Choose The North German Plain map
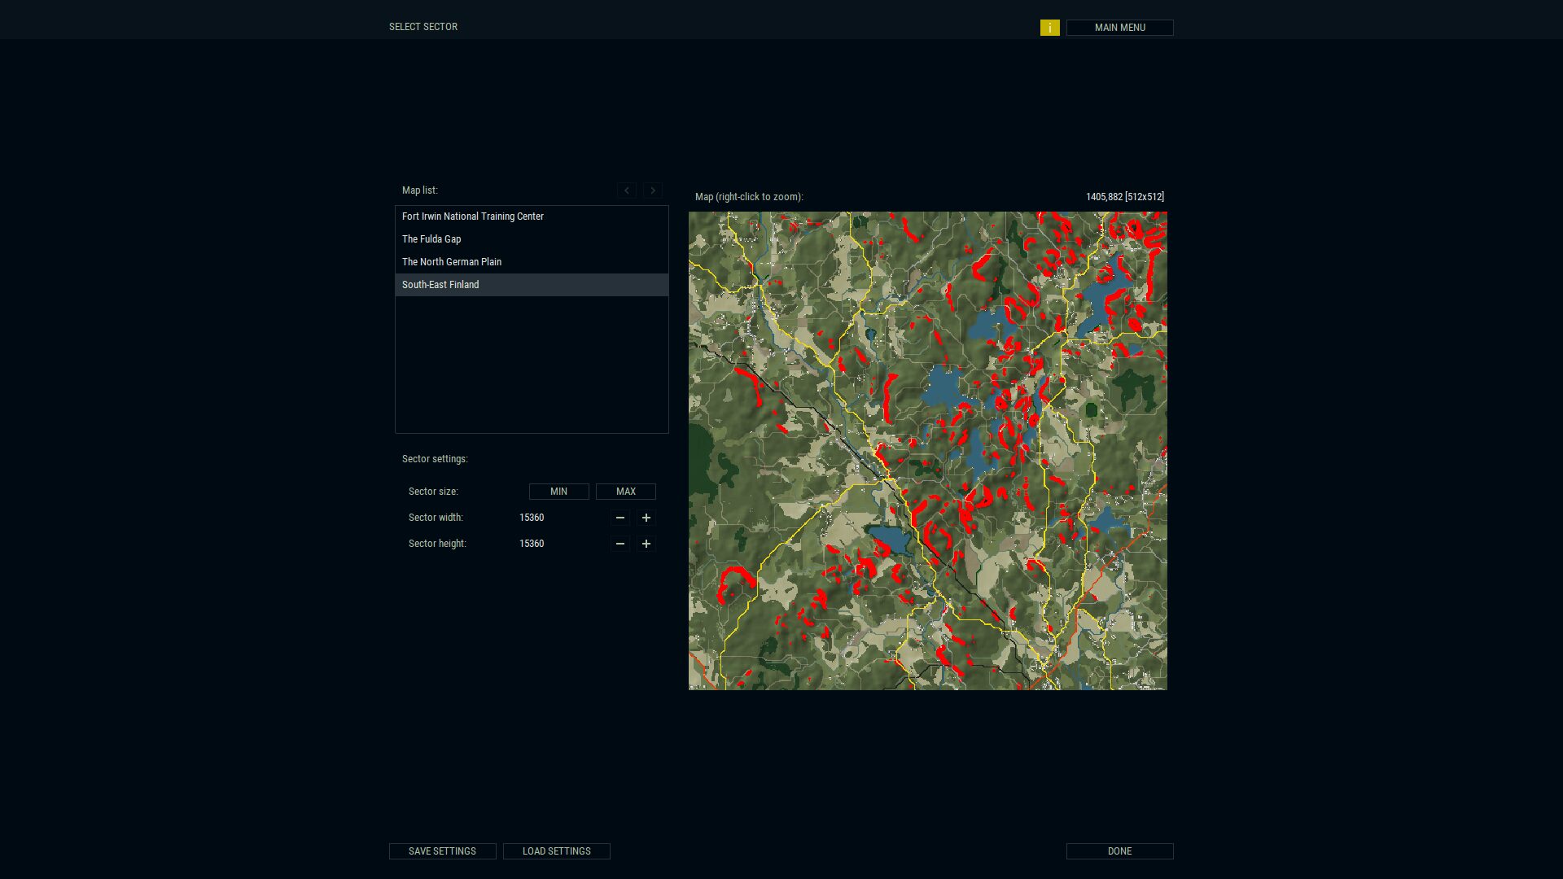Viewport: 1563px width, 879px height. point(451,262)
